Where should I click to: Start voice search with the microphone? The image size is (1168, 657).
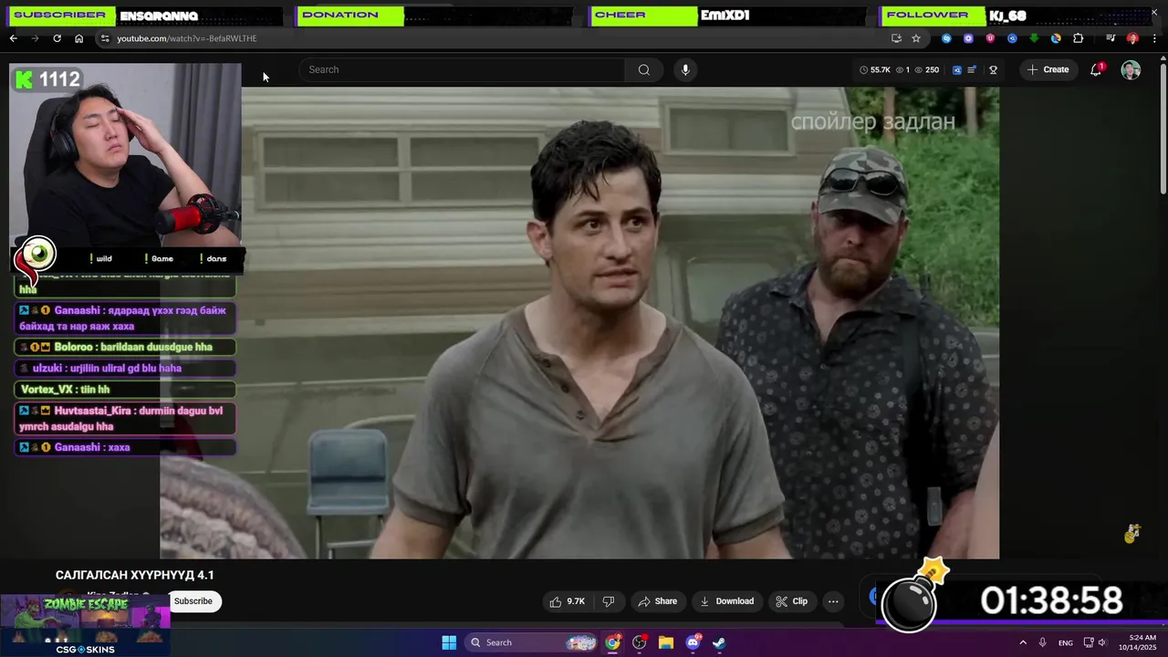tap(685, 69)
